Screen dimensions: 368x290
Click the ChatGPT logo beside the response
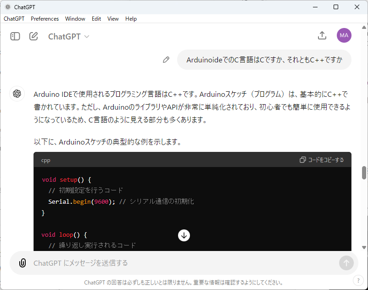(17, 94)
